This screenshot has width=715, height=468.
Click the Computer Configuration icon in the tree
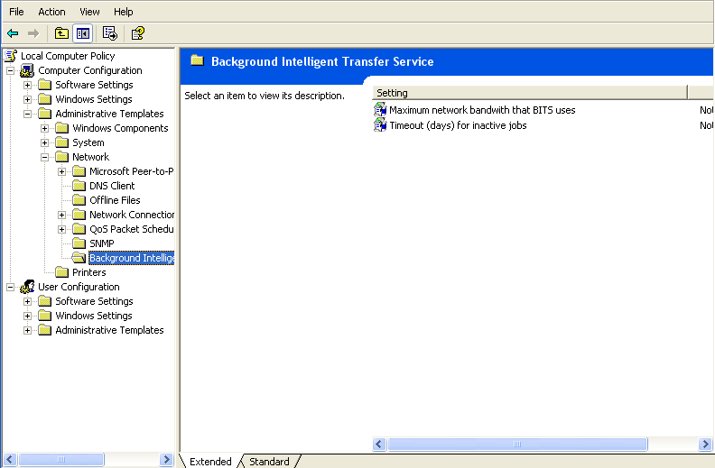click(28, 70)
